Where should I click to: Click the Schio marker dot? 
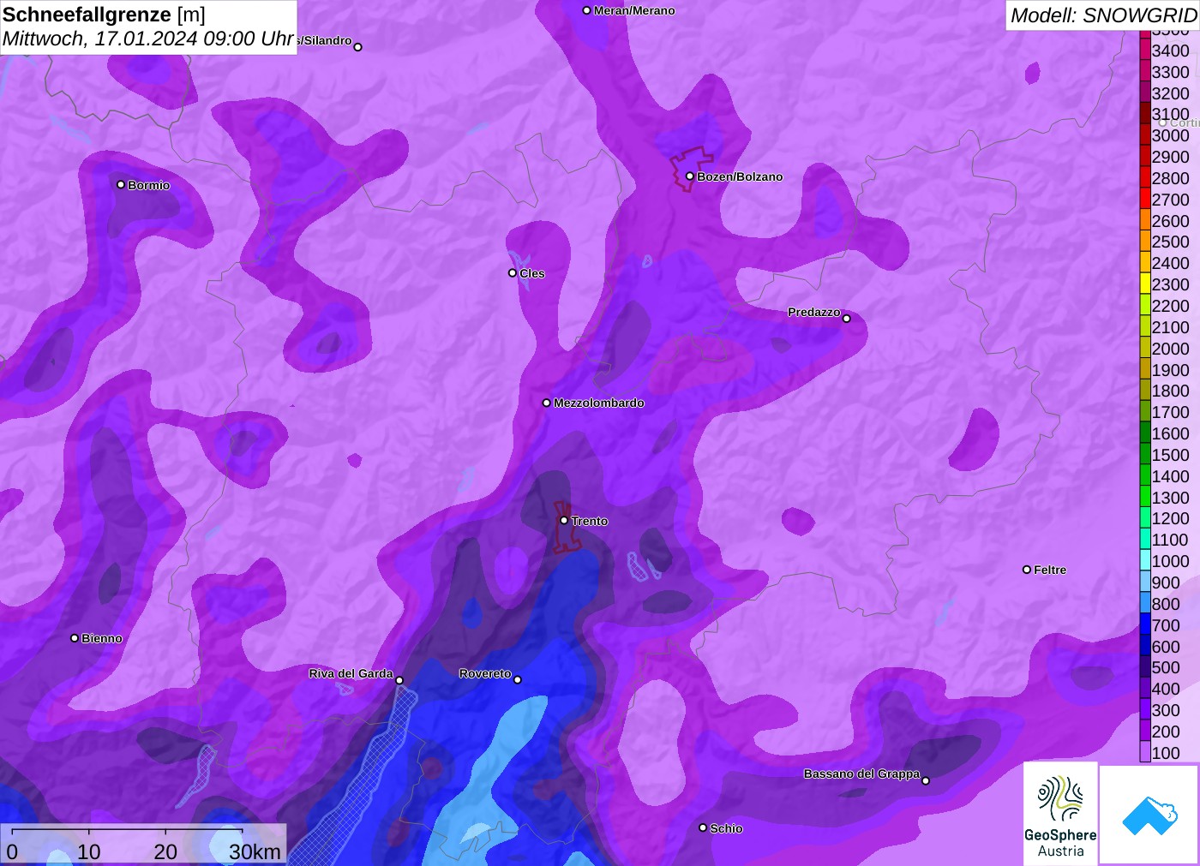[x=703, y=827]
